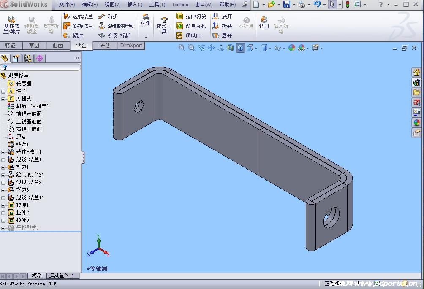Image resolution: width=424 pixels, height=289 pixels.
Task: Select 上视基准面 plane in the tree
Action: (24, 122)
